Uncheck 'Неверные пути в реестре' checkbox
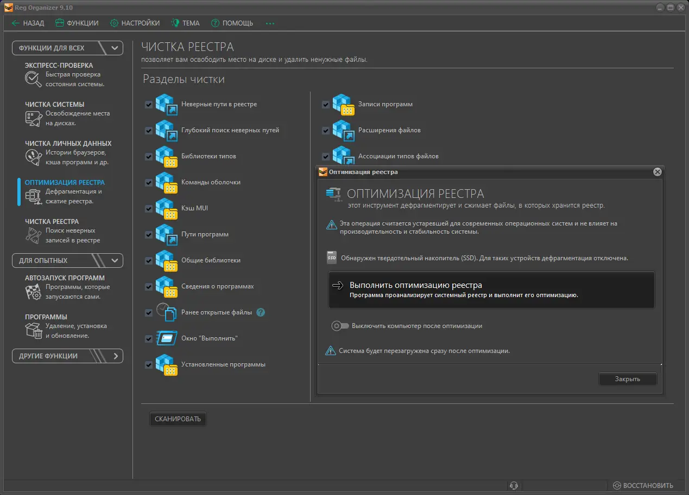The width and height of the screenshot is (689, 495). 149,105
